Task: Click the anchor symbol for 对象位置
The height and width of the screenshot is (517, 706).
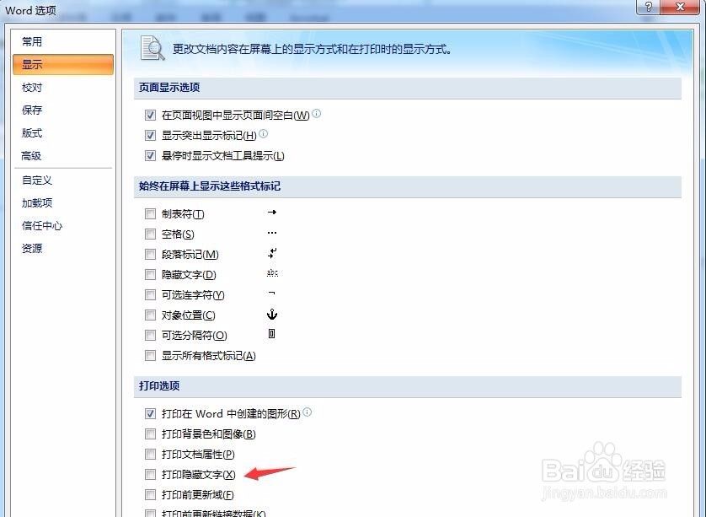Action: (272, 315)
